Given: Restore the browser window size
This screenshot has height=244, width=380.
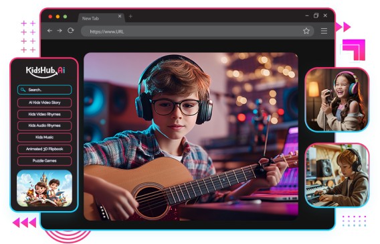Looking at the screenshot, I should 316,15.
